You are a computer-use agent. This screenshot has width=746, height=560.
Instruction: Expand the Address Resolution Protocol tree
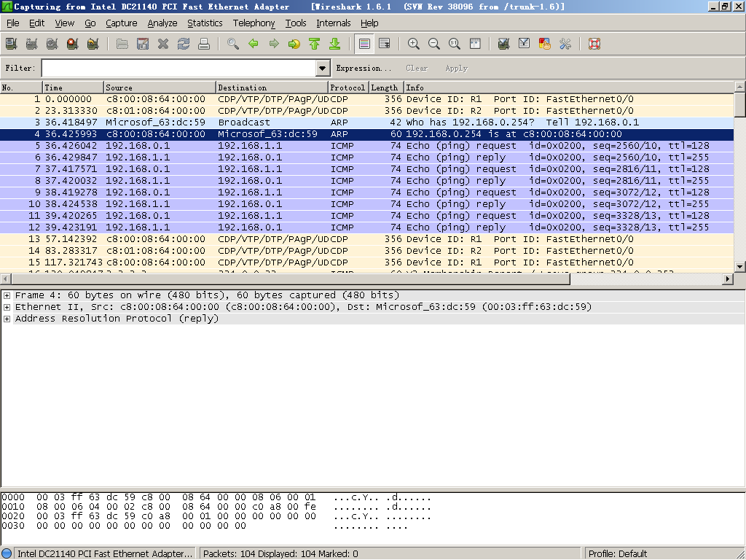click(x=7, y=319)
